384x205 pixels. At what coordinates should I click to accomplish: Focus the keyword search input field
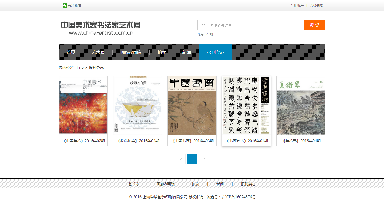250,25
